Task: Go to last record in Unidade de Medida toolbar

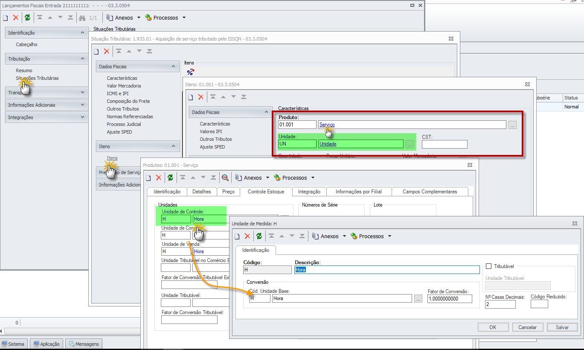Action: point(302,236)
